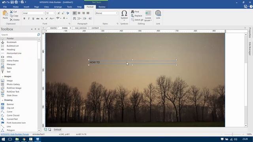This screenshot has height=142, width=253.
Task: Decrease paragraph indent
Action: pyautogui.click(x=90, y=19)
